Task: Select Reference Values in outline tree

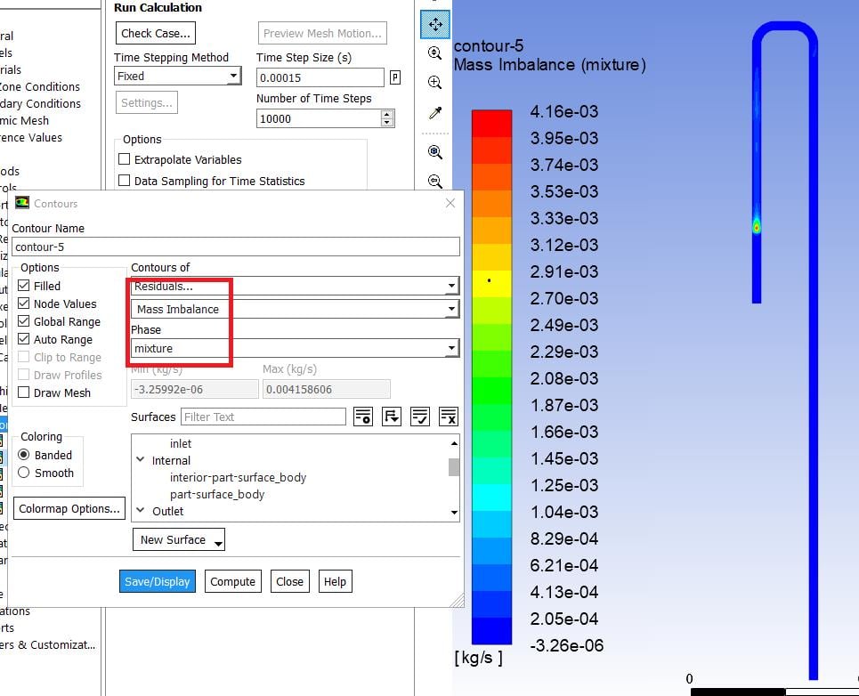Action: coord(30,137)
